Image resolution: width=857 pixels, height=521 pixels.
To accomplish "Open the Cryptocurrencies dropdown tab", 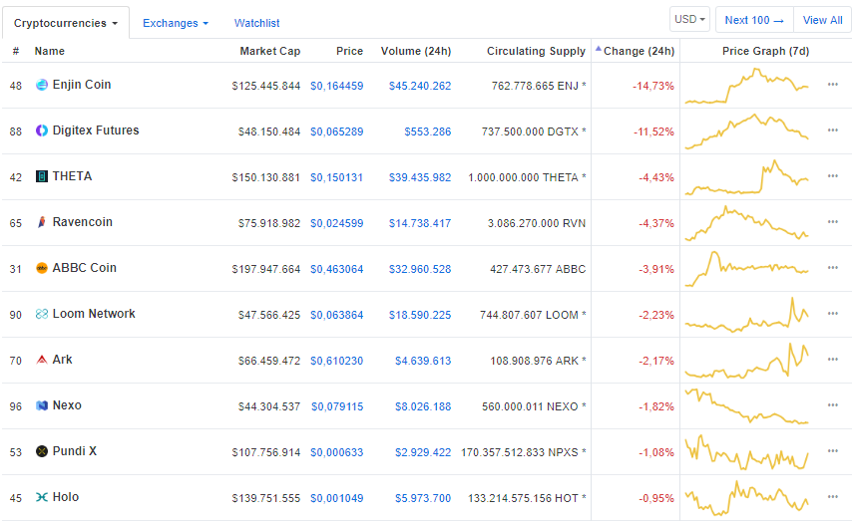I will click(66, 23).
